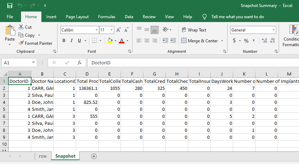Click the Paste button
The image size is (299, 164).
click(x=10, y=34)
